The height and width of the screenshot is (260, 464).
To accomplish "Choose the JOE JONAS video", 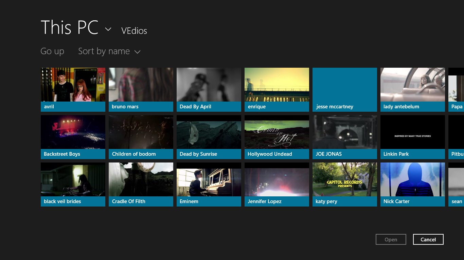I will tap(345, 137).
